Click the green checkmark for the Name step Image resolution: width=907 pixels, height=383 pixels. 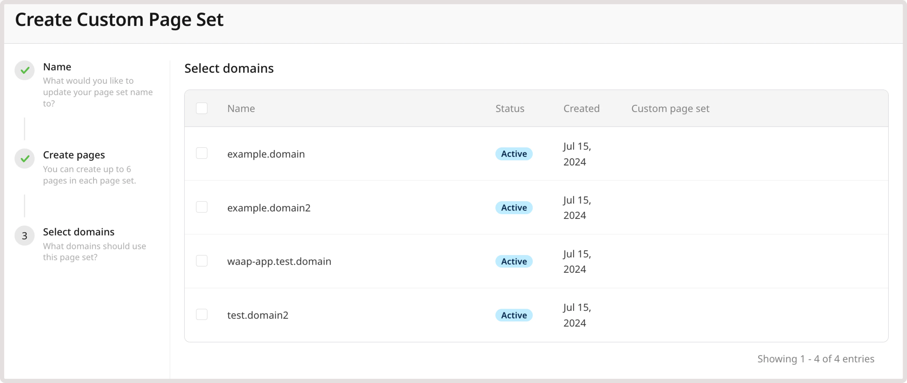pyautogui.click(x=24, y=70)
